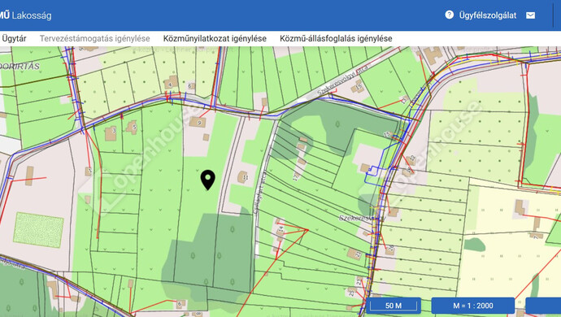This screenshot has width=561, height=317.
Task: Click the 50 M scale bar button
Action: pos(394,306)
